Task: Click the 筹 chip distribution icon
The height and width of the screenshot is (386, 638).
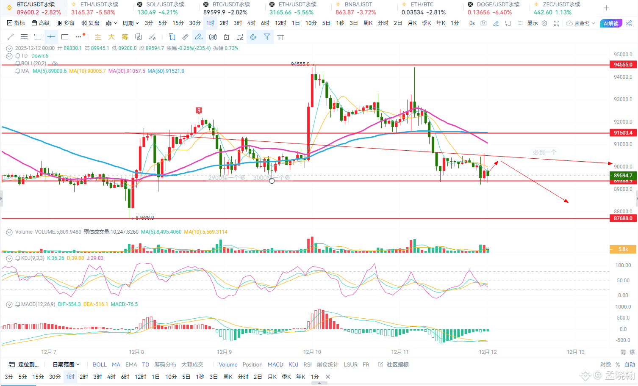Action: click(x=125, y=37)
